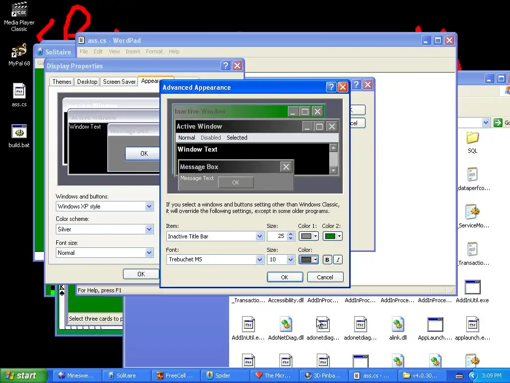510x383 pixels.
Task: Click the help question mark in Advanced Appearance
Action: click(331, 87)
